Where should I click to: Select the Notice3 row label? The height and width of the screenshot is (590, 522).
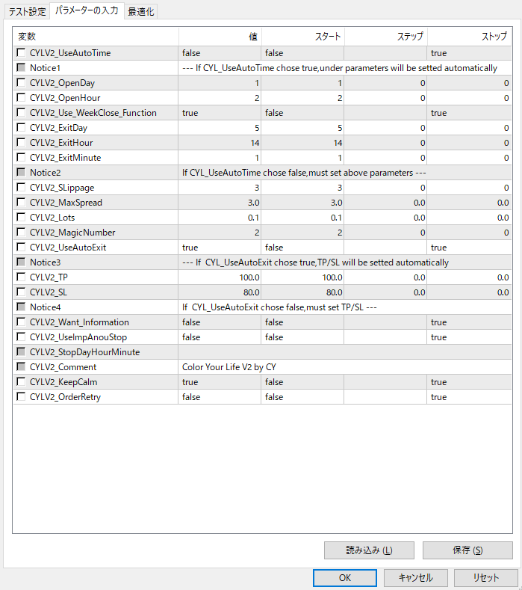[45, 262]
